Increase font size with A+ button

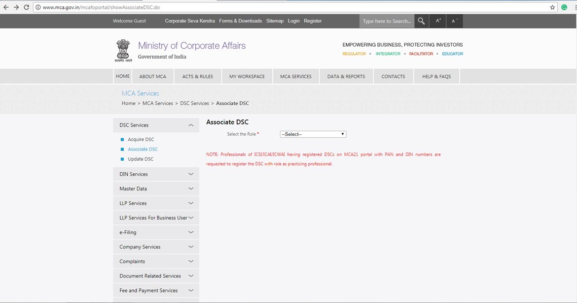coord(438,21)
